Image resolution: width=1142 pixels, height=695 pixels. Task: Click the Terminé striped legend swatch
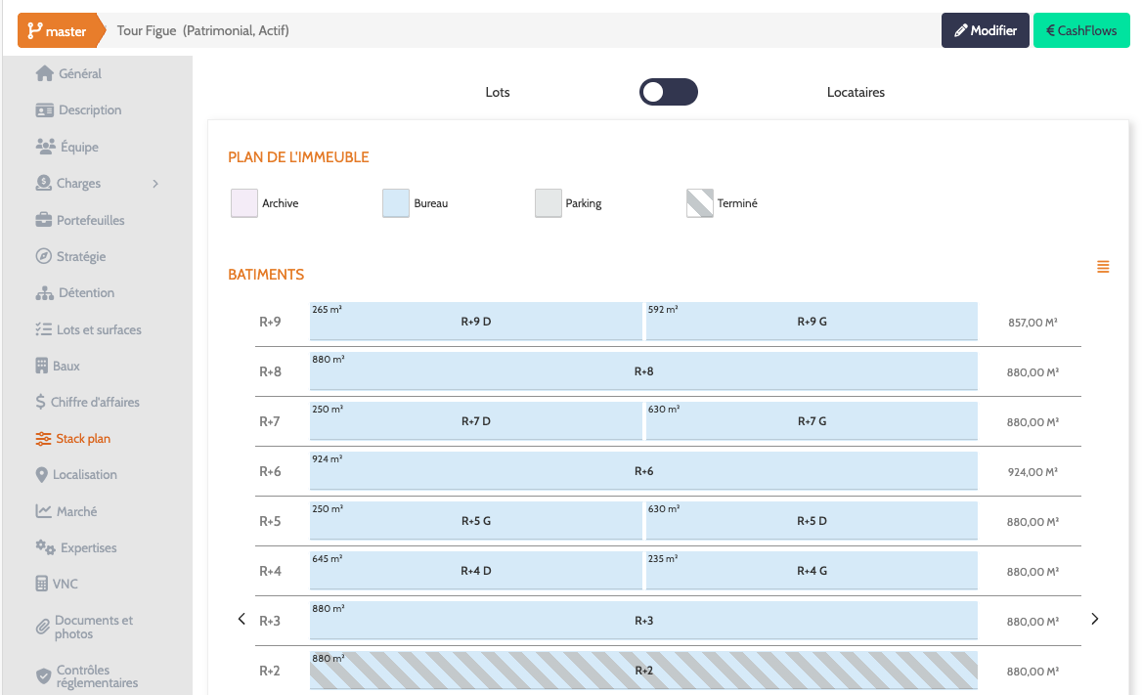point(700,203)
